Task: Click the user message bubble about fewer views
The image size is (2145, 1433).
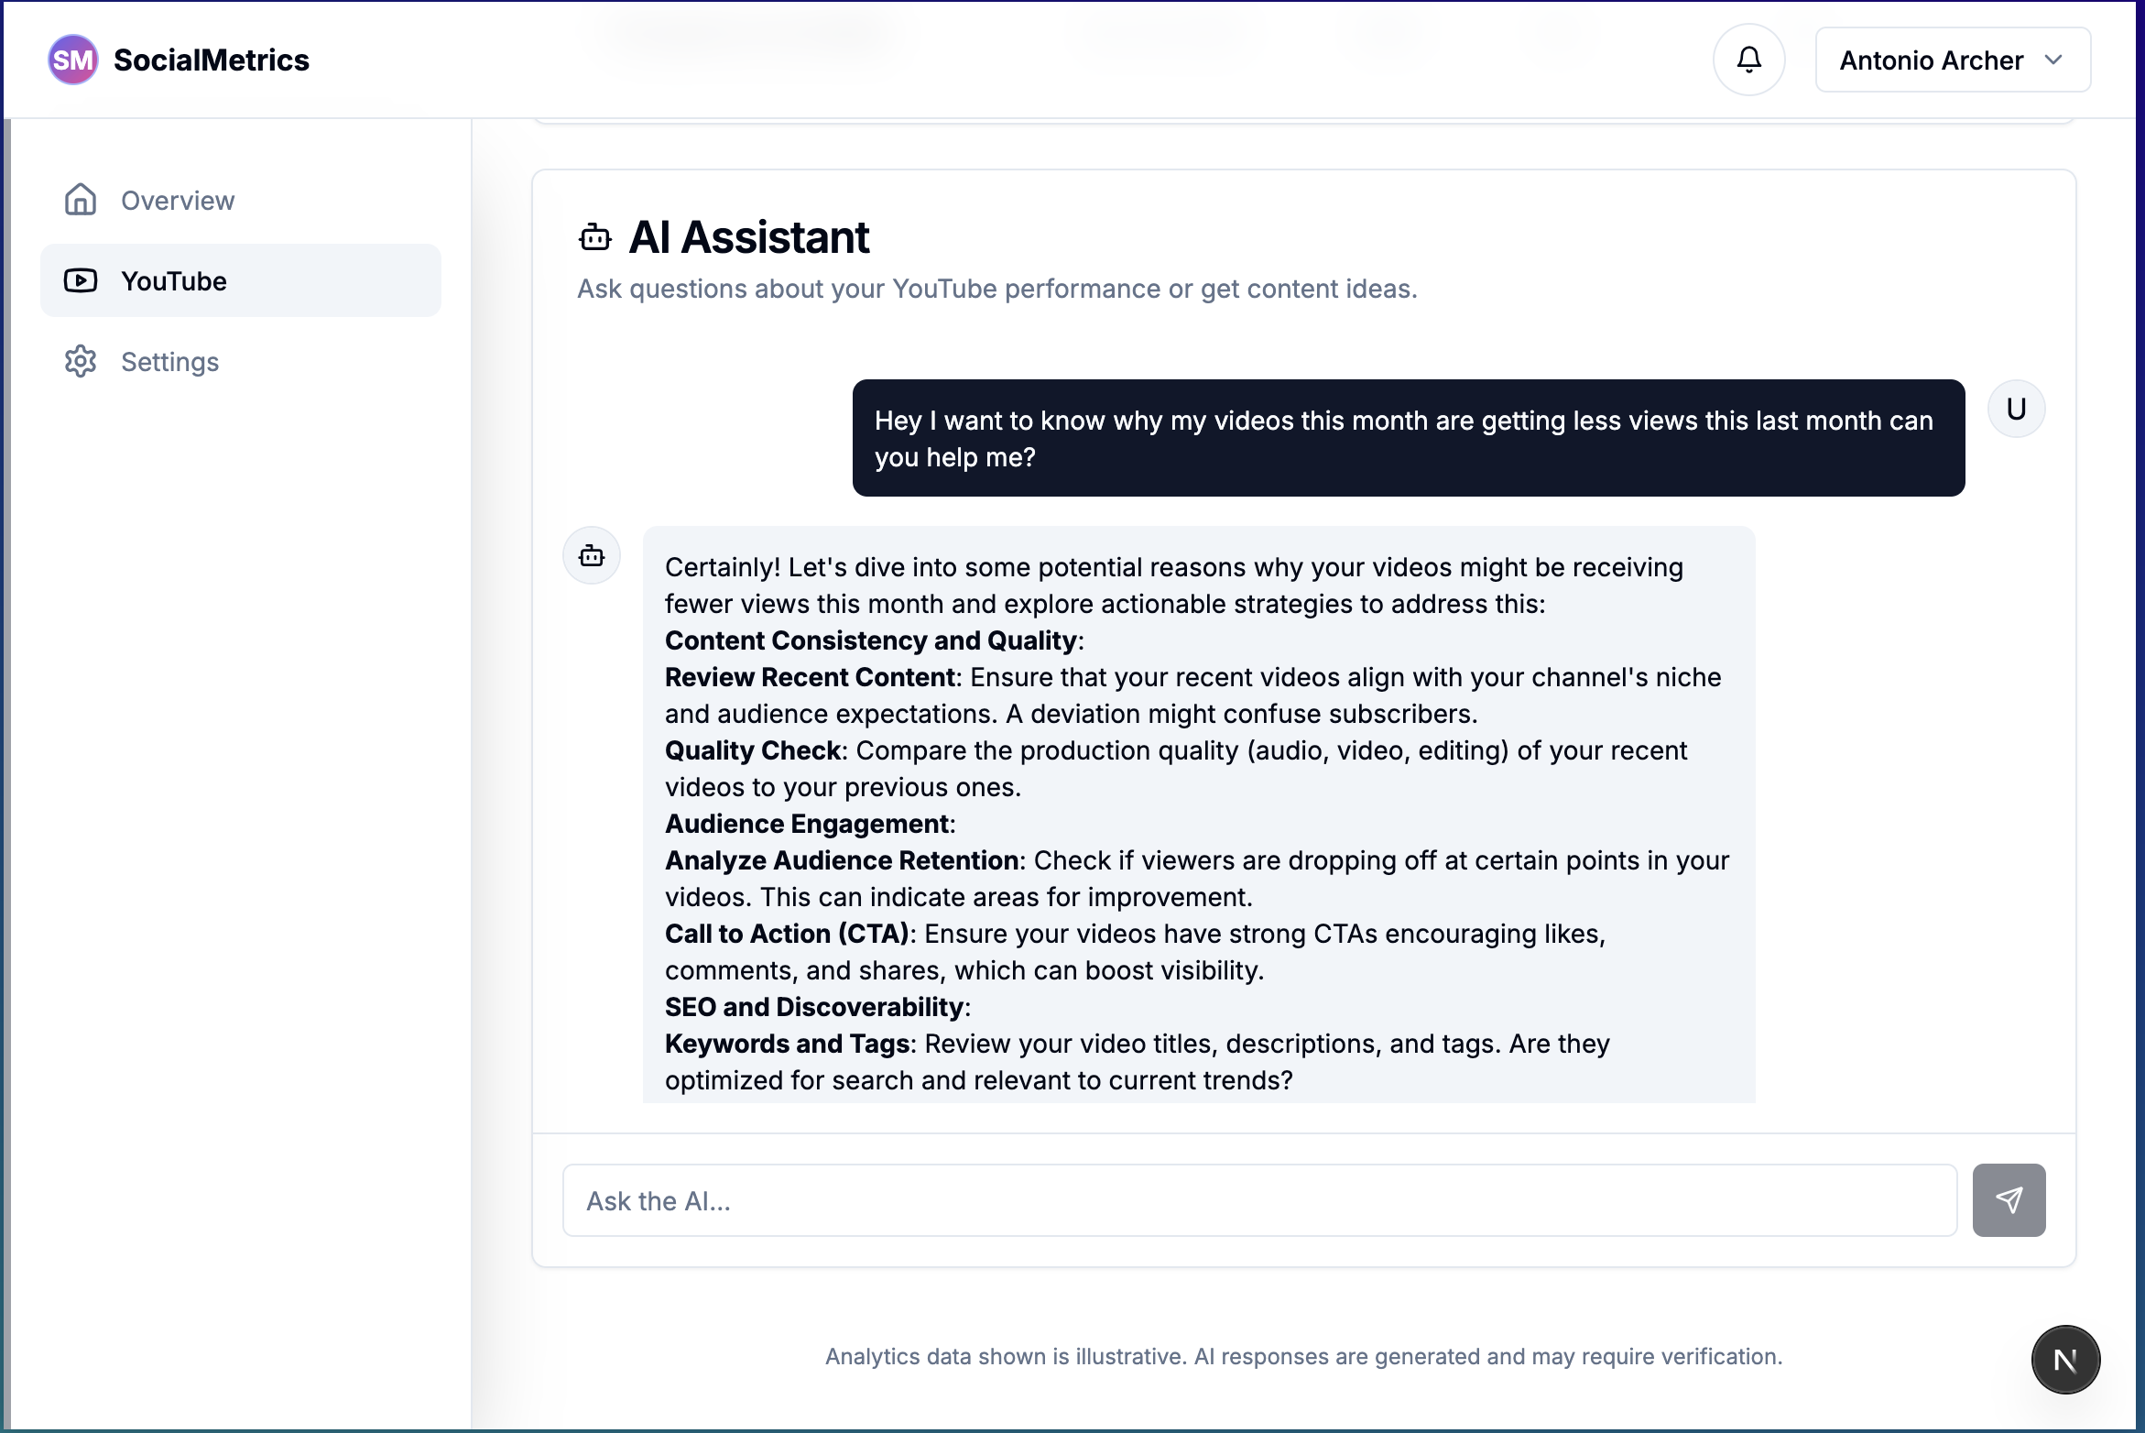Action: click(x=1409, y=438)
